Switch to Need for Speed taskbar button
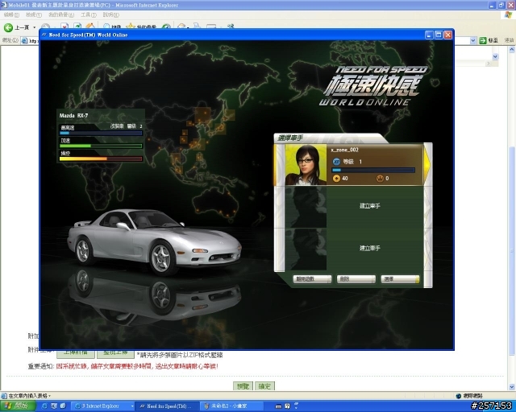 (x=167, y=406)
